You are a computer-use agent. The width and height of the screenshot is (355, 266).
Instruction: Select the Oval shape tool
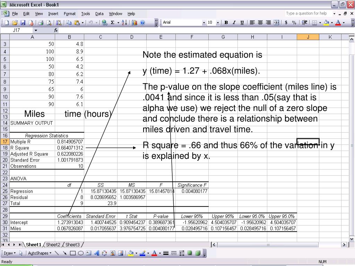[80, 253]
